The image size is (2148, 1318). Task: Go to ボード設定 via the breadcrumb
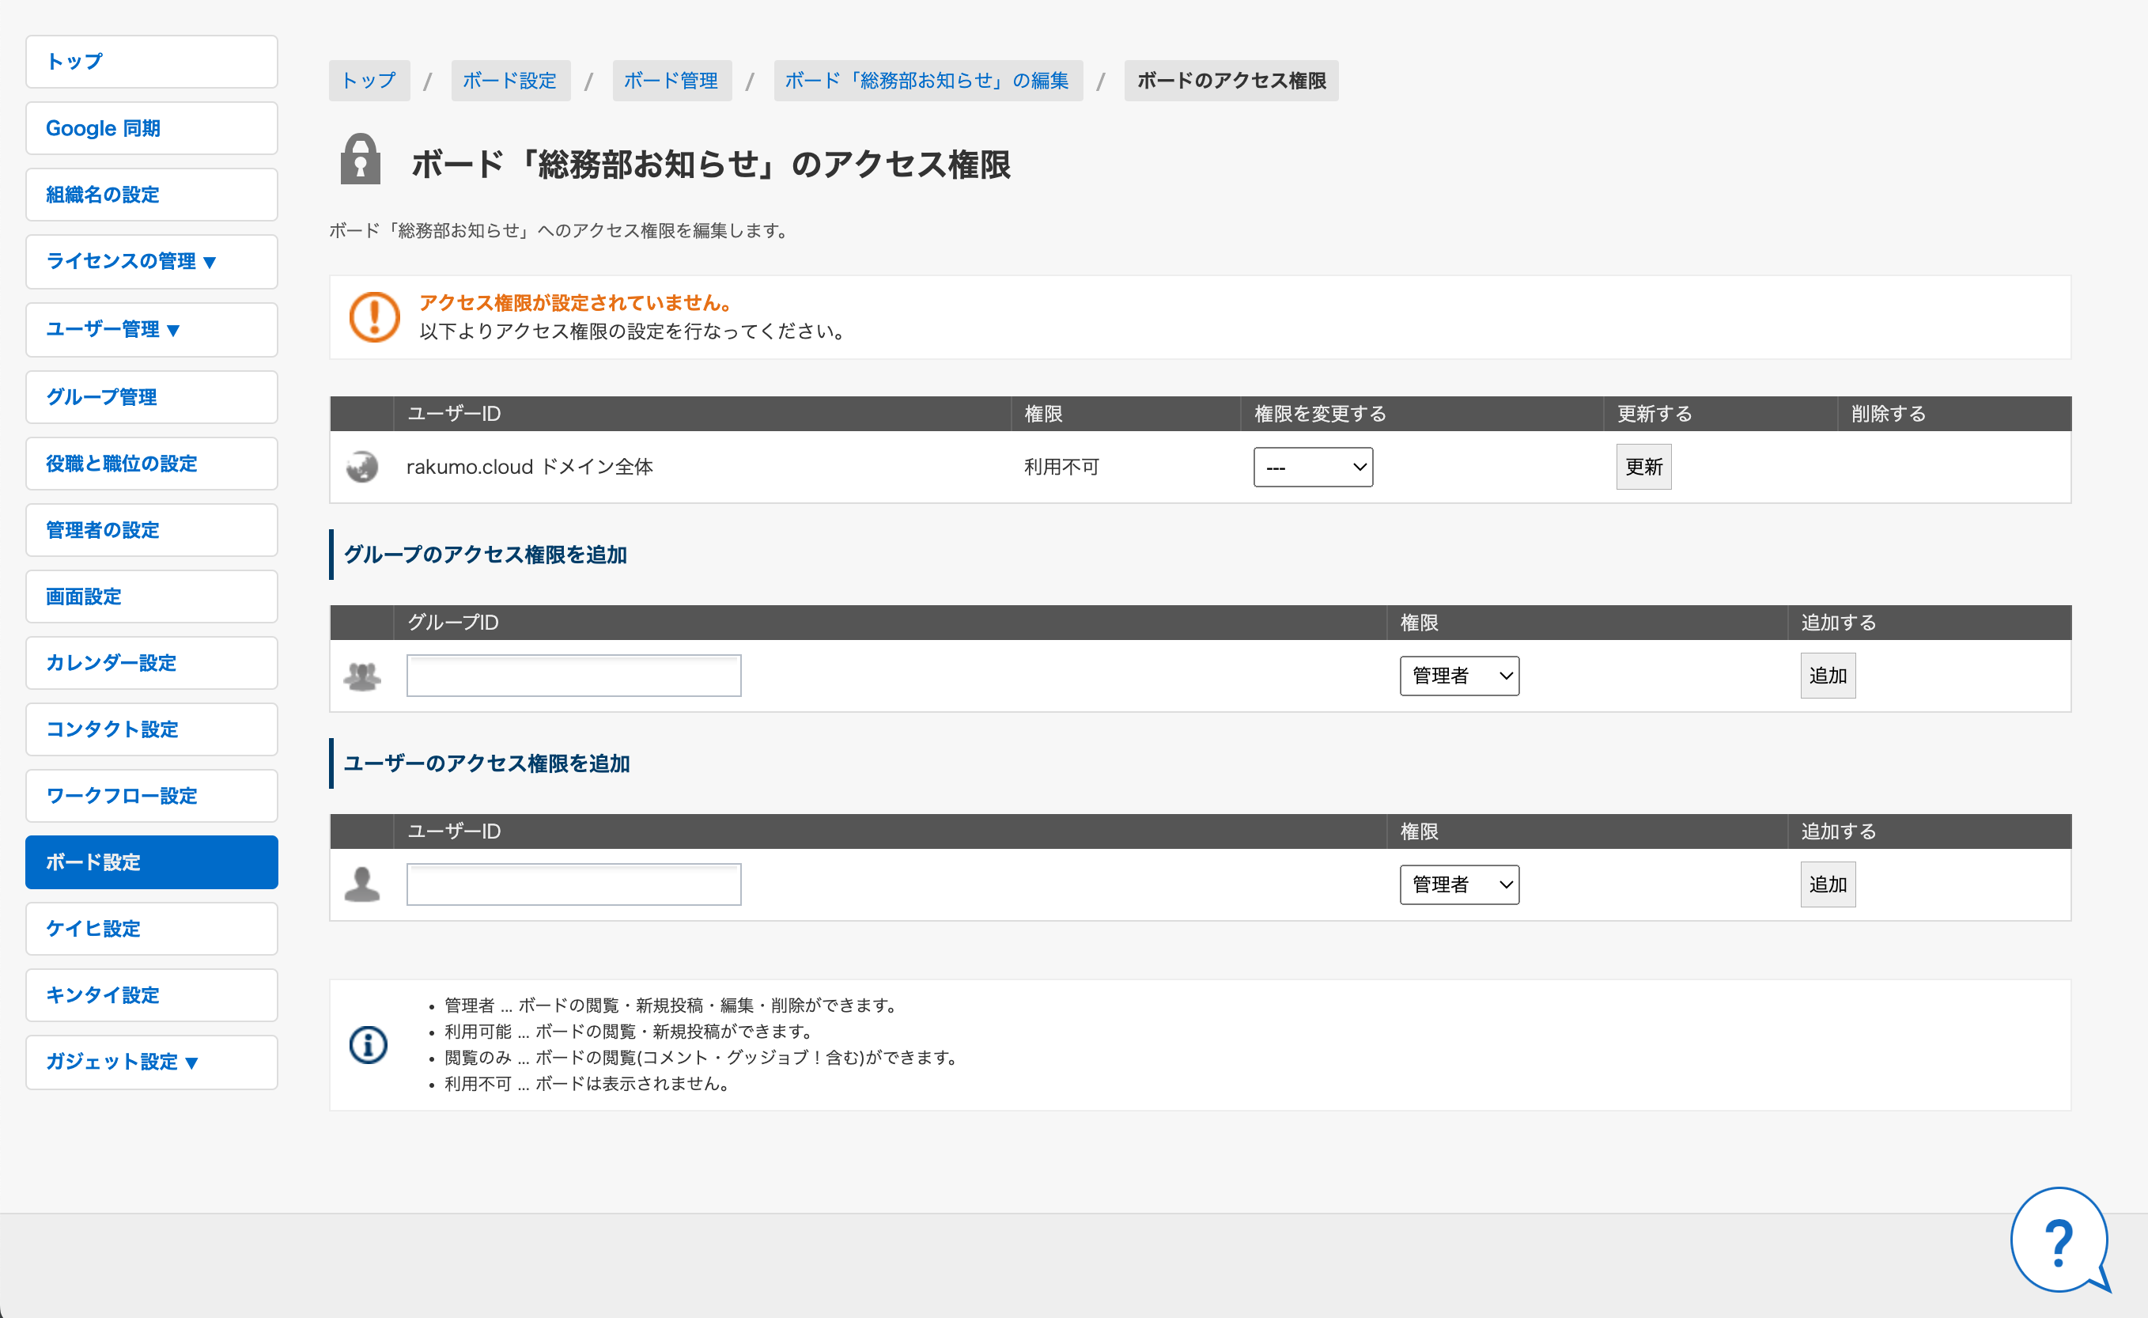coord(510,80)
